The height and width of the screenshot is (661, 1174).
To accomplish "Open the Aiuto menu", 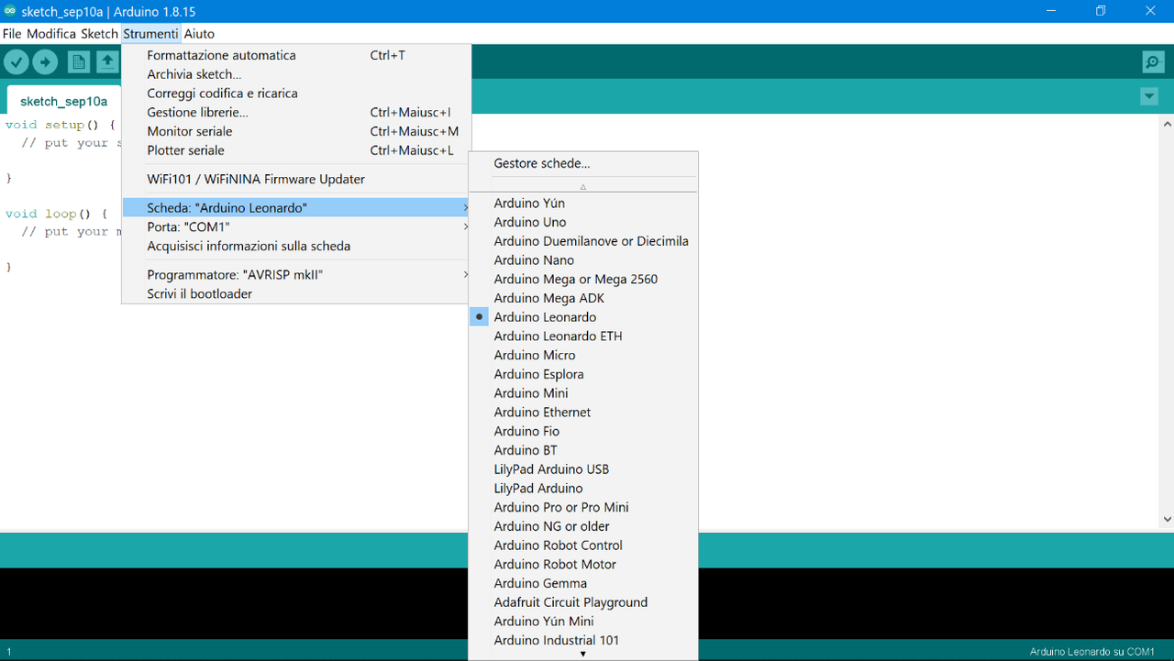I will pyautogui.click(x=199, y=34).
